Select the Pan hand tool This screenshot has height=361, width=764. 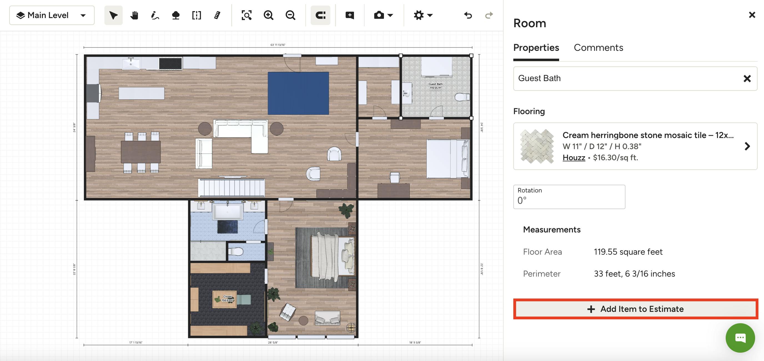pos(134,15)
